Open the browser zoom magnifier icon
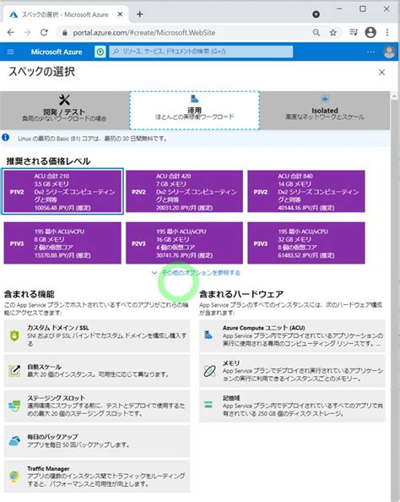The width and height of the screenshot is (400, 502). pyautogui.click(x=316, y=32)
